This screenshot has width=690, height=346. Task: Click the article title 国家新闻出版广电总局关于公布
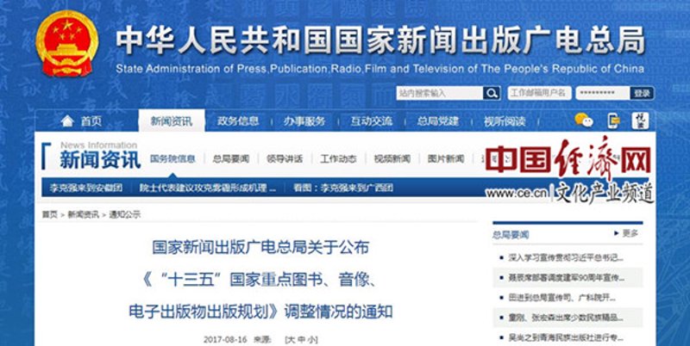pos(260,248)
